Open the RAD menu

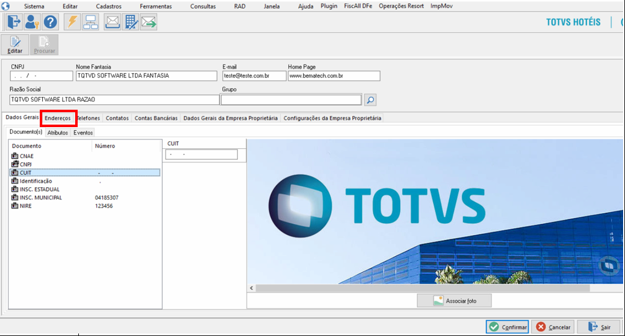point(240,6)
